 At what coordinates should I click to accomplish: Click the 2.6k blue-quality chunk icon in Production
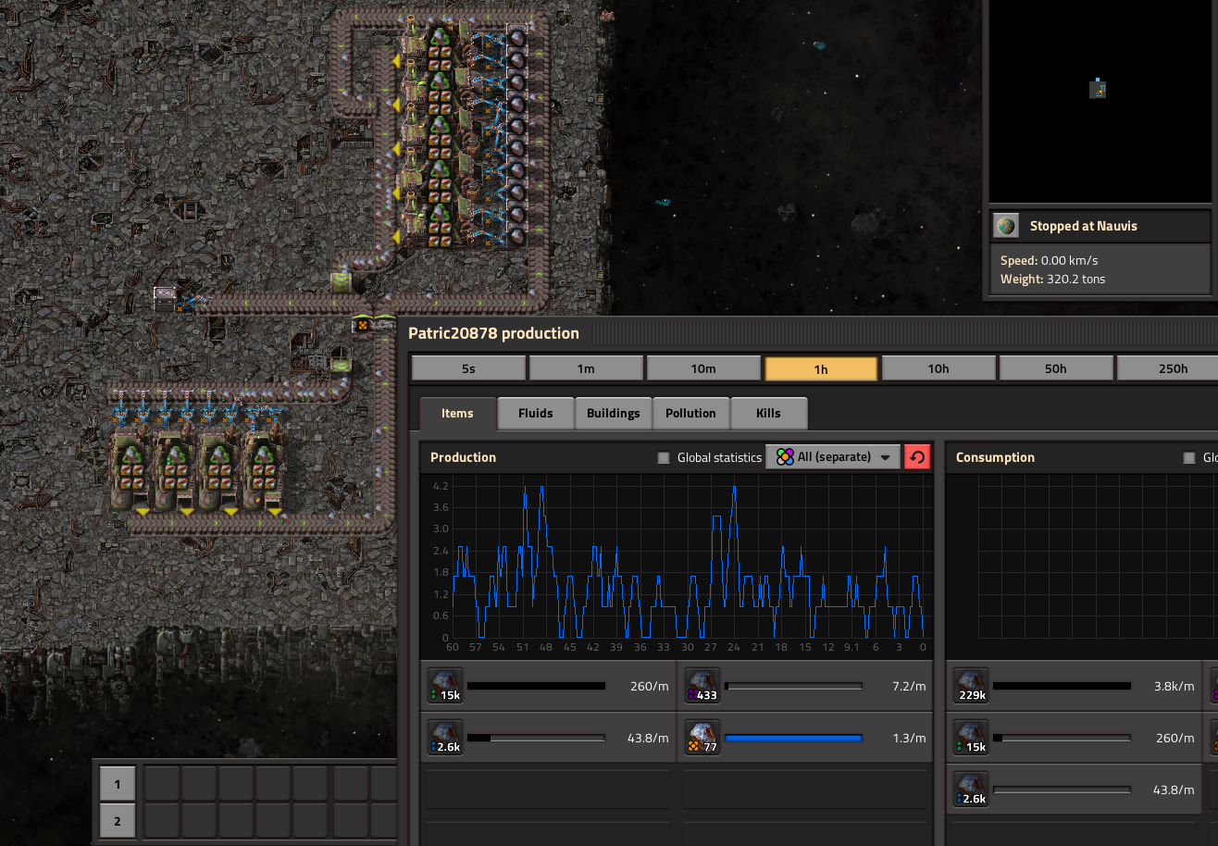(x=445, y=738)
